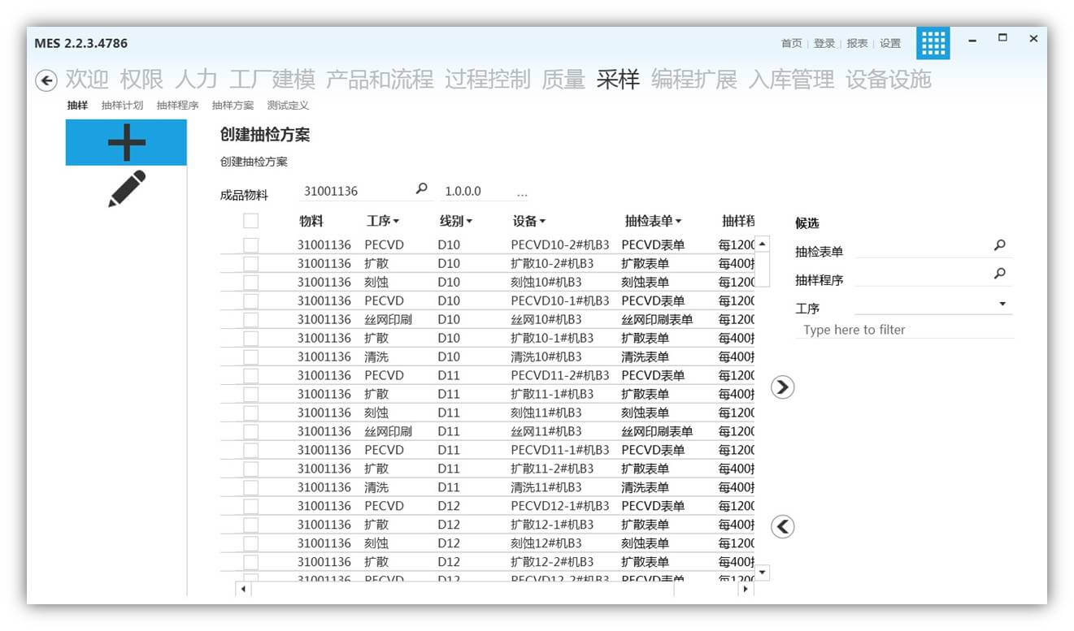Screen dimensions: 1074x631
Task: Select the PECVD12-1#机B3 cell
Action: tap(560, 506)
